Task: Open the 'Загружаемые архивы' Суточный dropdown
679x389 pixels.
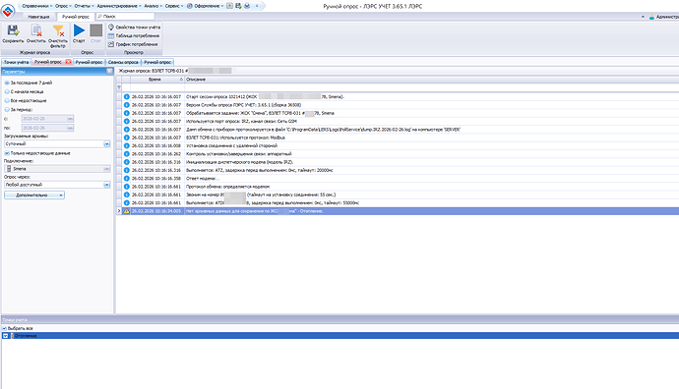Action: coord(106,144)
